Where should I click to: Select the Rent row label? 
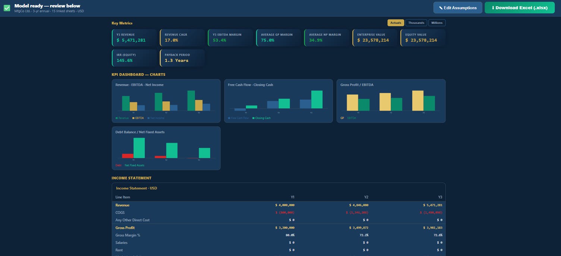(x=119, y=250)
